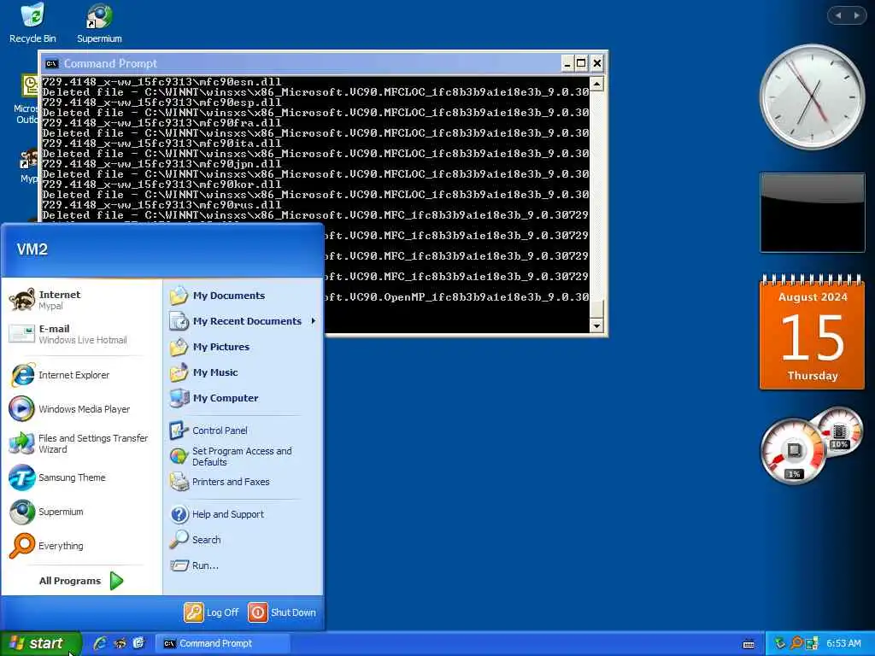The height and width of the screenshot is (656, 875).
Task: Open E-mail Windows Live Hotmail entry
Action: (x=80, y=334)
